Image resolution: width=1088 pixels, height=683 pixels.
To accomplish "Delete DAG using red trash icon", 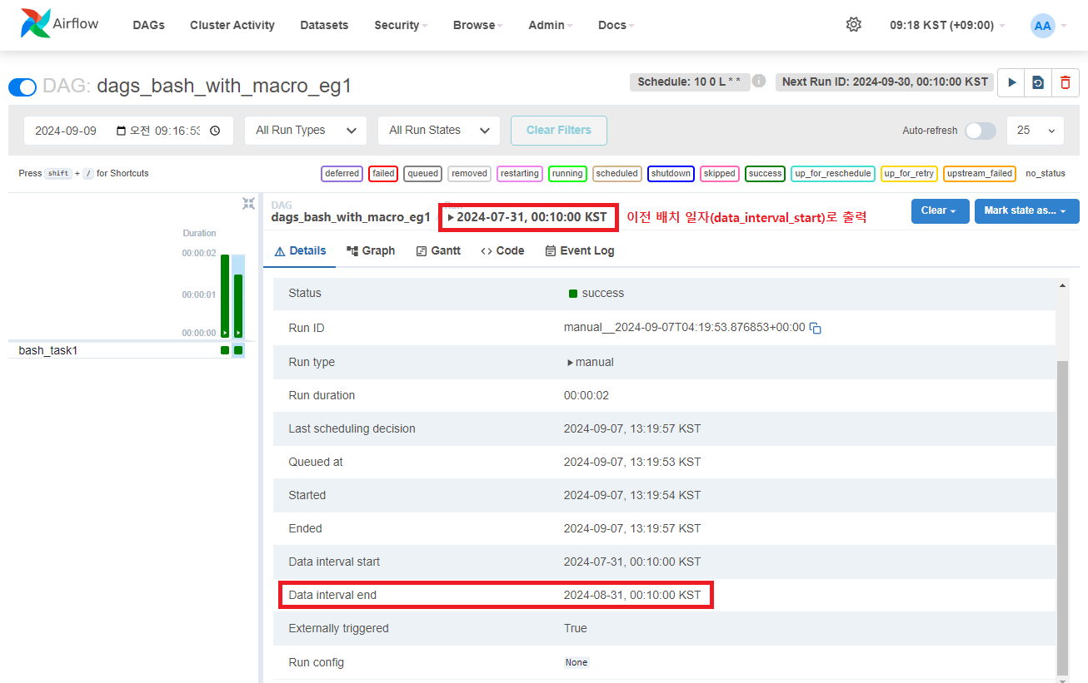I will [1066, 82].
